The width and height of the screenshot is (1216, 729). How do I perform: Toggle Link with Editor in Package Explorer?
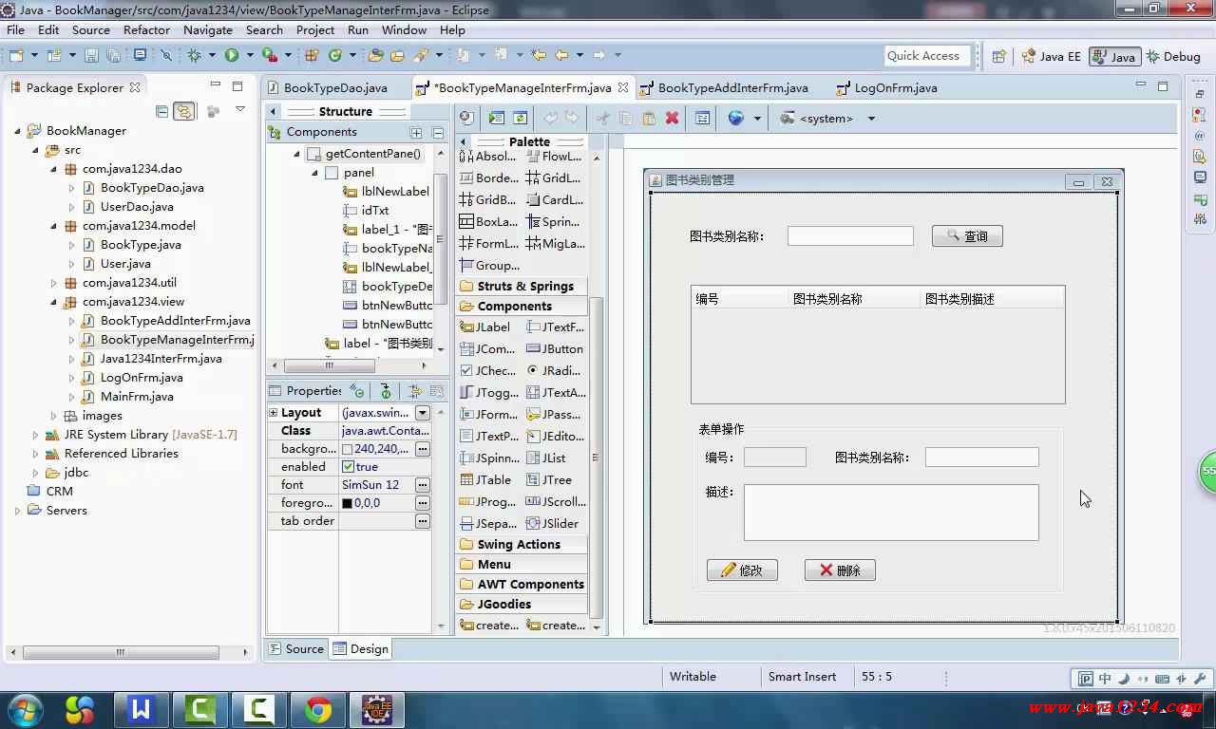[x=183, y=111]
